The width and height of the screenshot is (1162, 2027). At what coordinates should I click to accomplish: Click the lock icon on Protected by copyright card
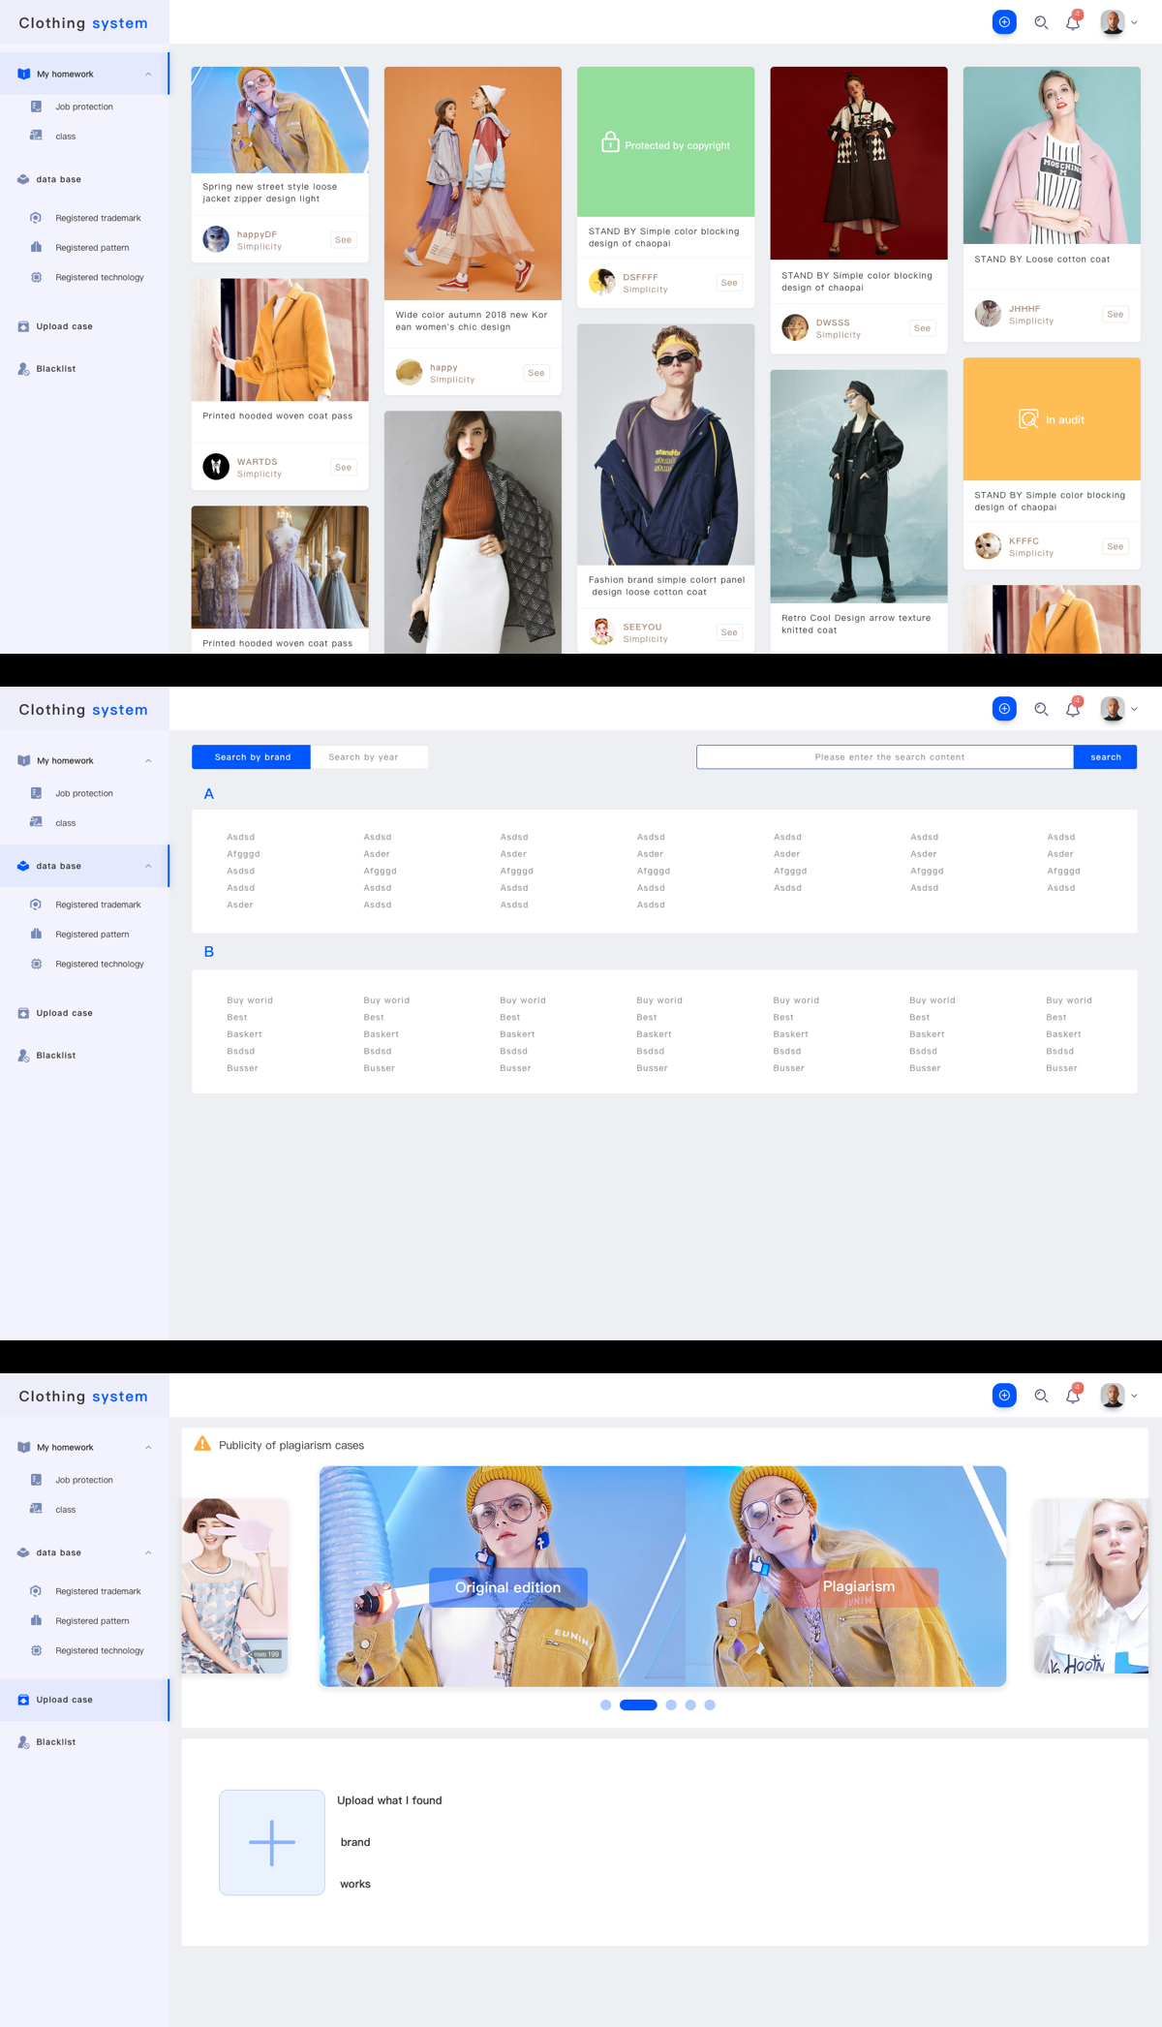click(610, 142)
